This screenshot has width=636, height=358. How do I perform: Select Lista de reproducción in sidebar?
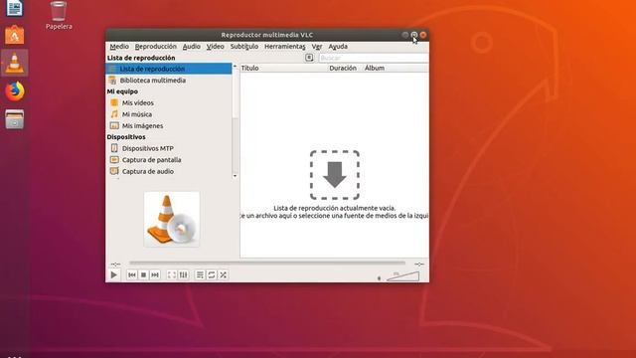tap(169, 69)
